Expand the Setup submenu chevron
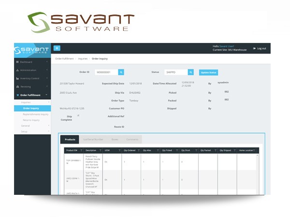Image resolution: width=290 pixels, height=217 pixels. pyautogui.click(x=49, y=131)
